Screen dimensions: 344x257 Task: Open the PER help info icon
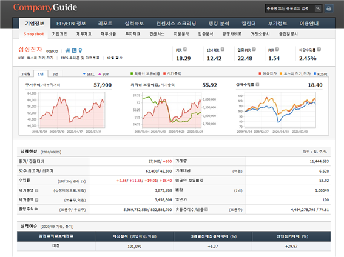(x=185, y=49)
